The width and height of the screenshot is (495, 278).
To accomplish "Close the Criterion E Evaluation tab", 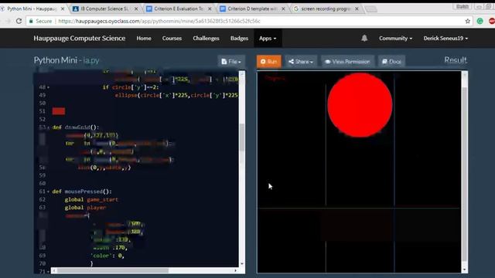I will point(210,8).
